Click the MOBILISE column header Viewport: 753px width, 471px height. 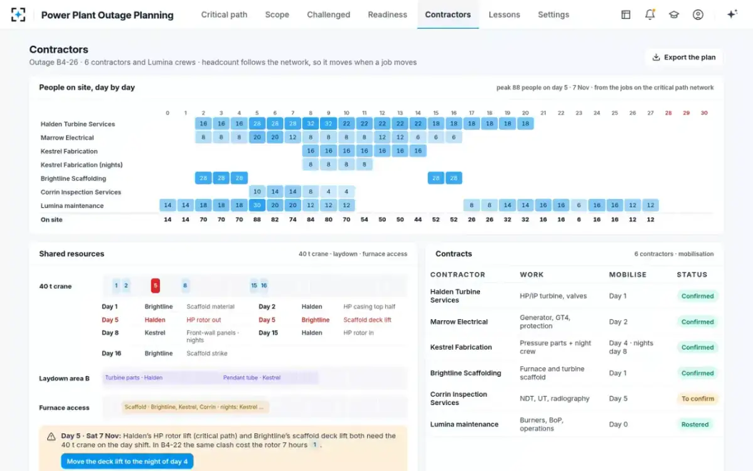pos(627,274)
